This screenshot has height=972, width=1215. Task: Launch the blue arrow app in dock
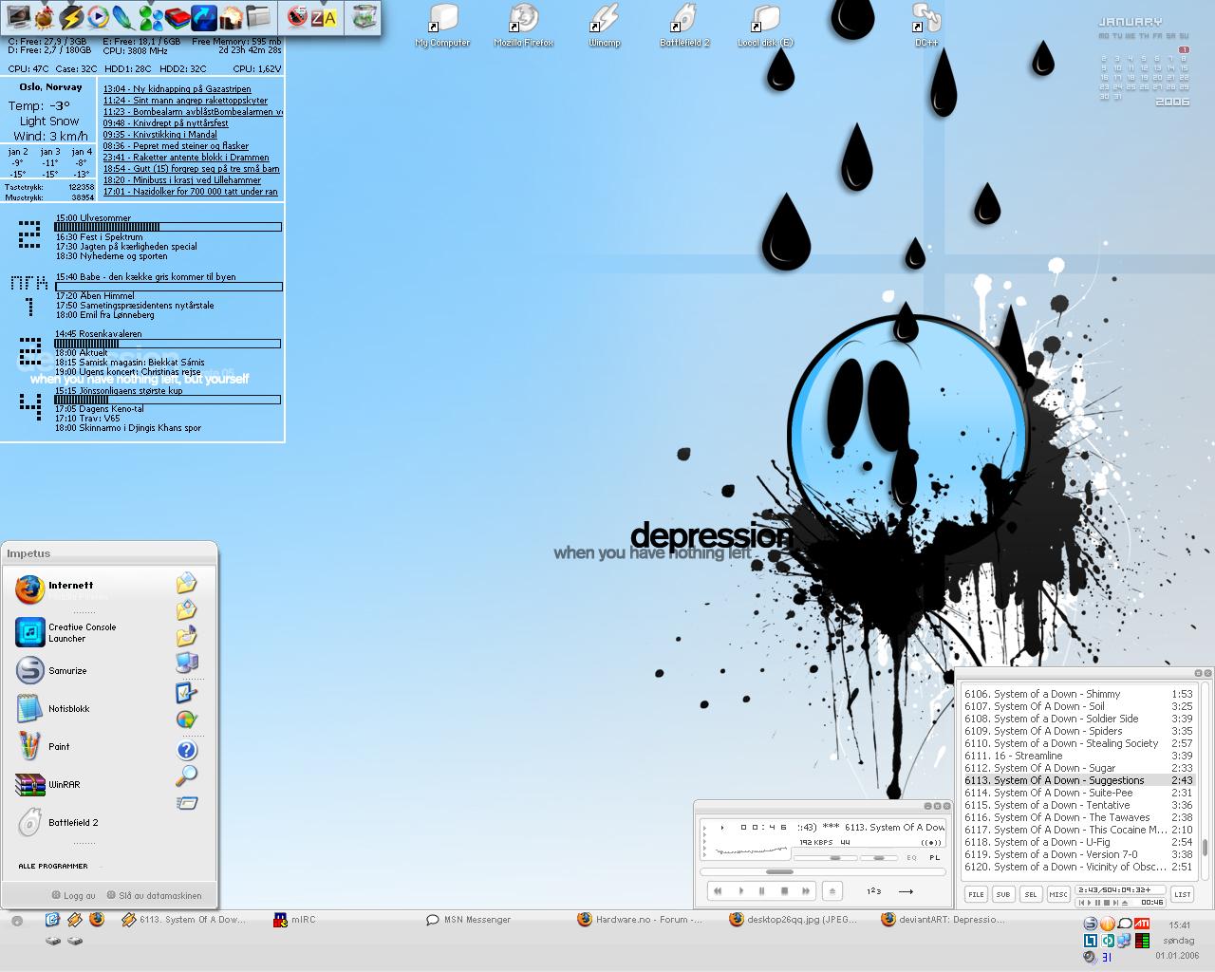(203, 16)
